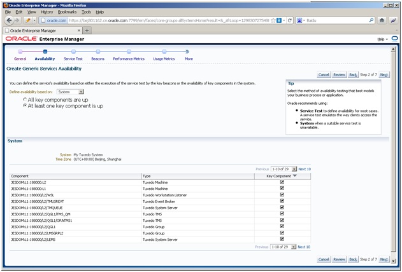Click top Next button
This screenshot has width=402, height=272.
384,74
